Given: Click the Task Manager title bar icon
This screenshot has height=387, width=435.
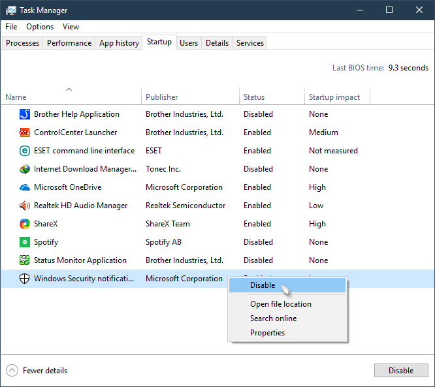Looking at the screenshot, I should [11, 10].
